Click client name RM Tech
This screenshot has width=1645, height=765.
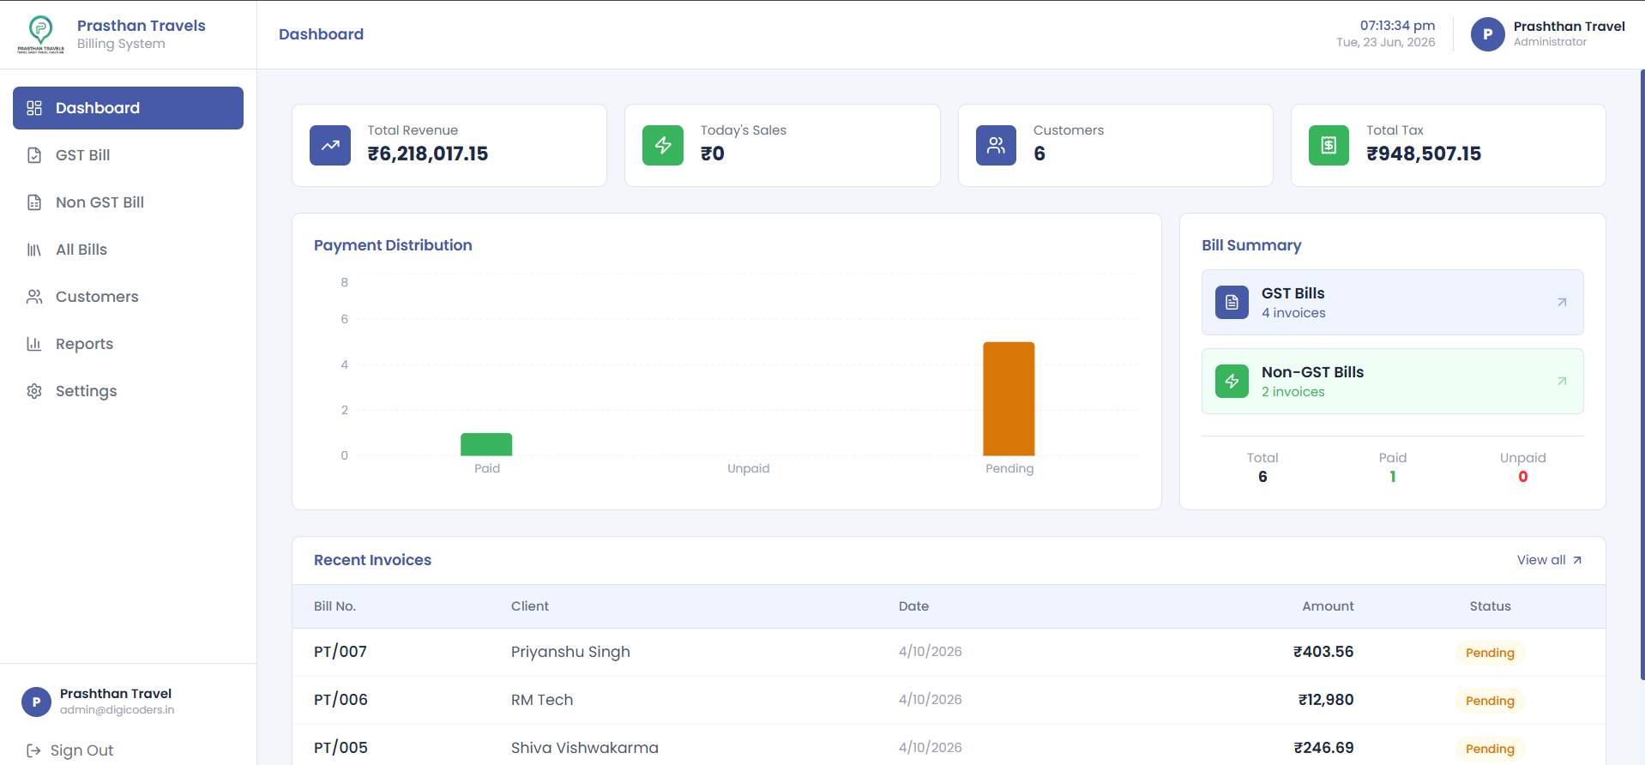542,700
